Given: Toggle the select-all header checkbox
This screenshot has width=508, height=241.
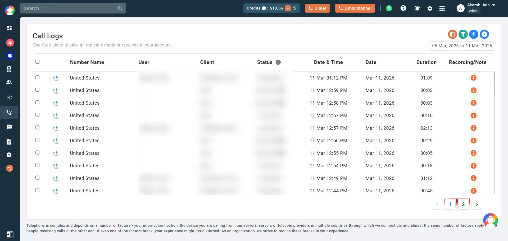Looking at the screenshot, I should (38, 62).
